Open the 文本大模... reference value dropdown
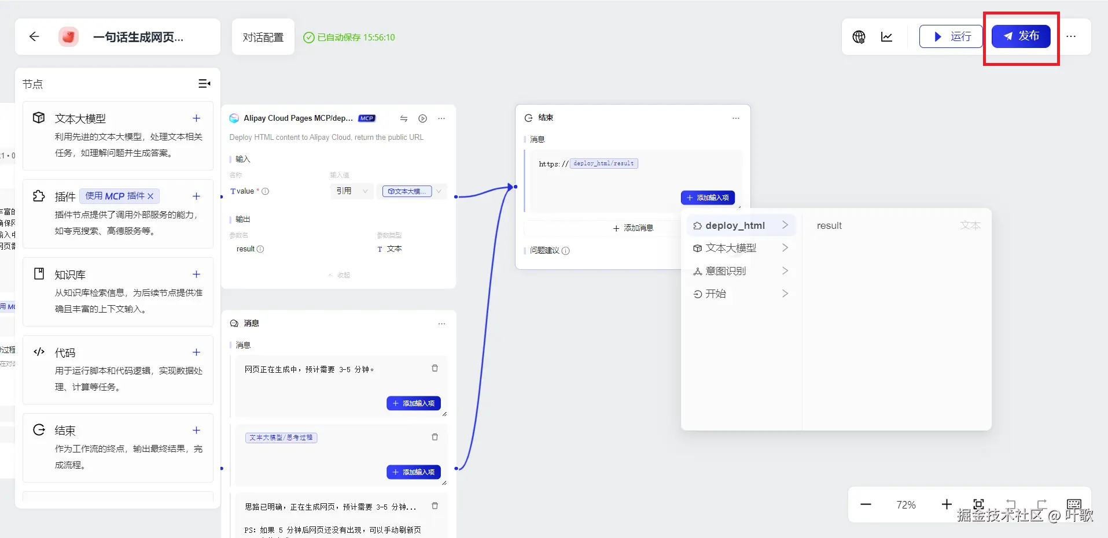 [412, 191]
